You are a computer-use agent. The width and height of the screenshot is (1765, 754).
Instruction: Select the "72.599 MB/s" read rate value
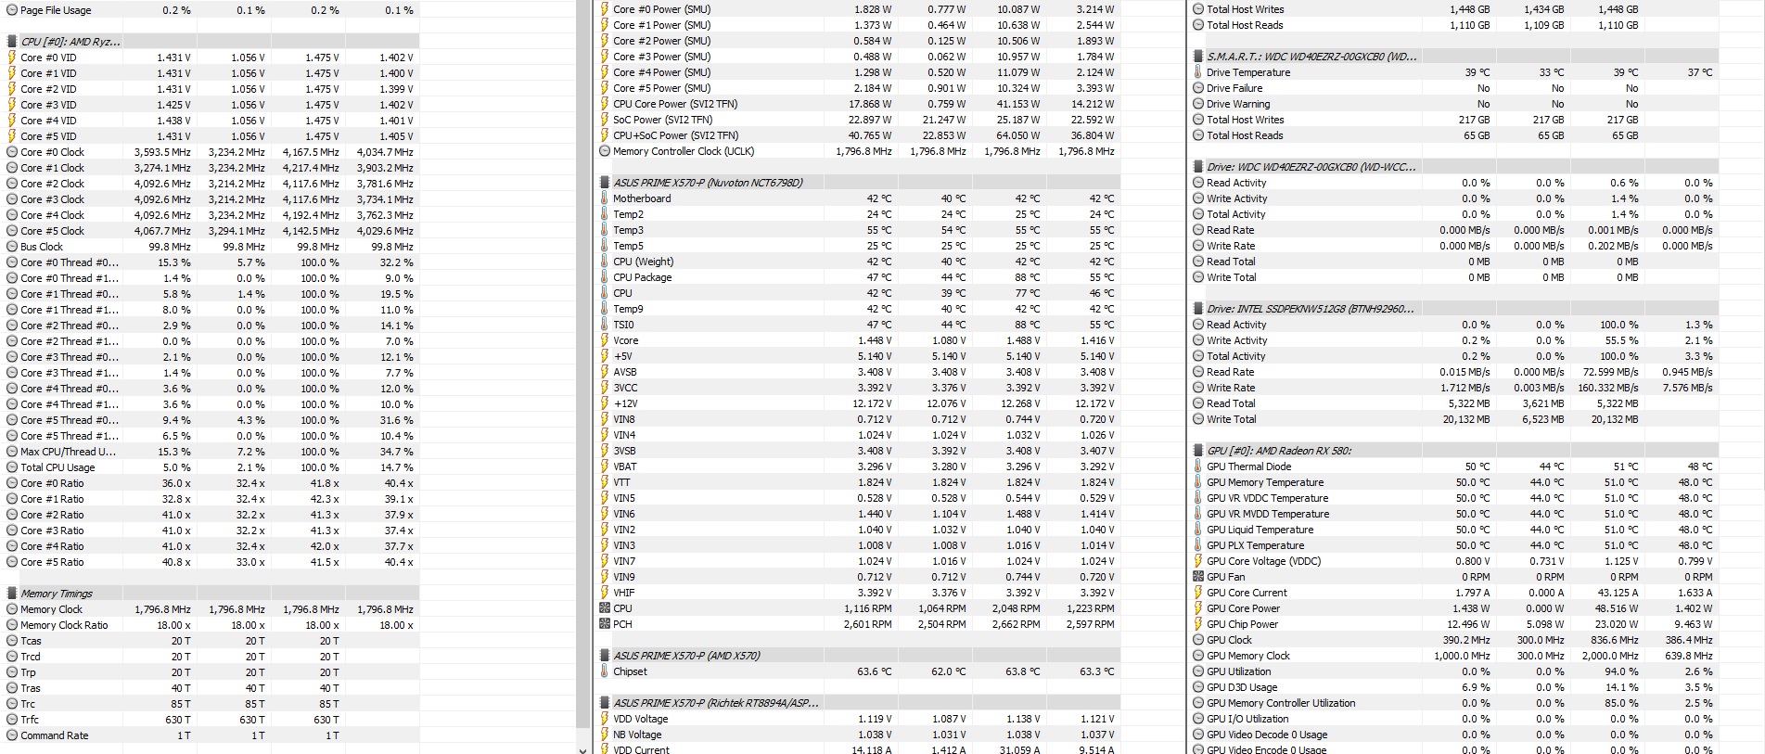pos(1611,372)
